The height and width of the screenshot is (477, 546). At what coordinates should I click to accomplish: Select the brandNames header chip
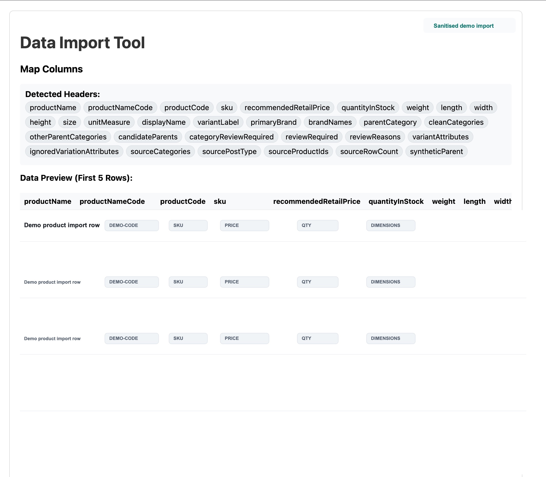coord(330,122)
